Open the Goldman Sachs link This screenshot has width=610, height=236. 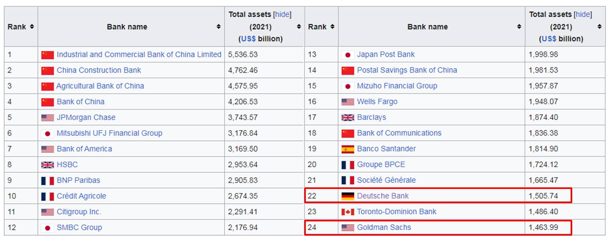pyautogui.click(x=384, y=227)
